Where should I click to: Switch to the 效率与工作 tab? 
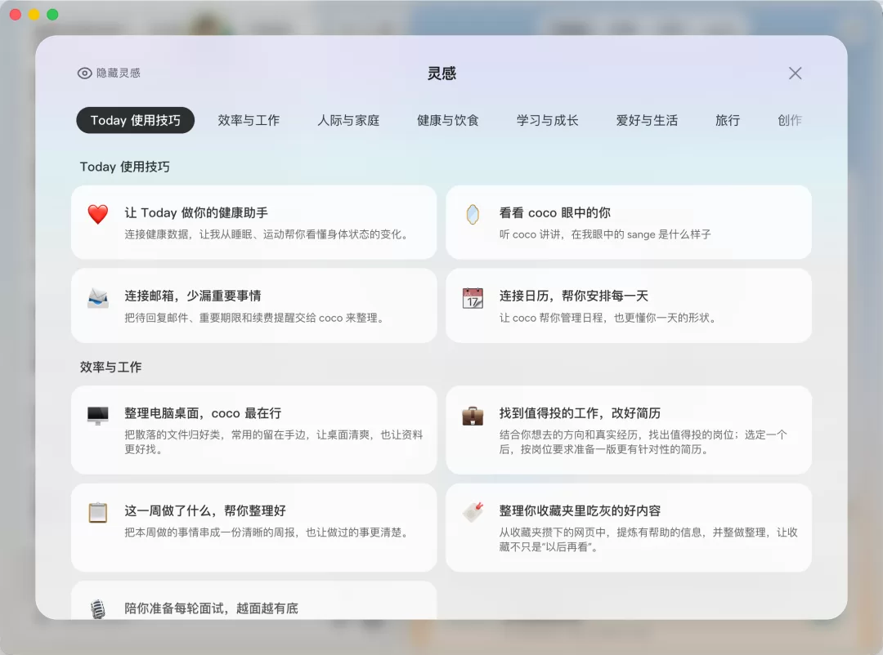(x=249, y=120)
